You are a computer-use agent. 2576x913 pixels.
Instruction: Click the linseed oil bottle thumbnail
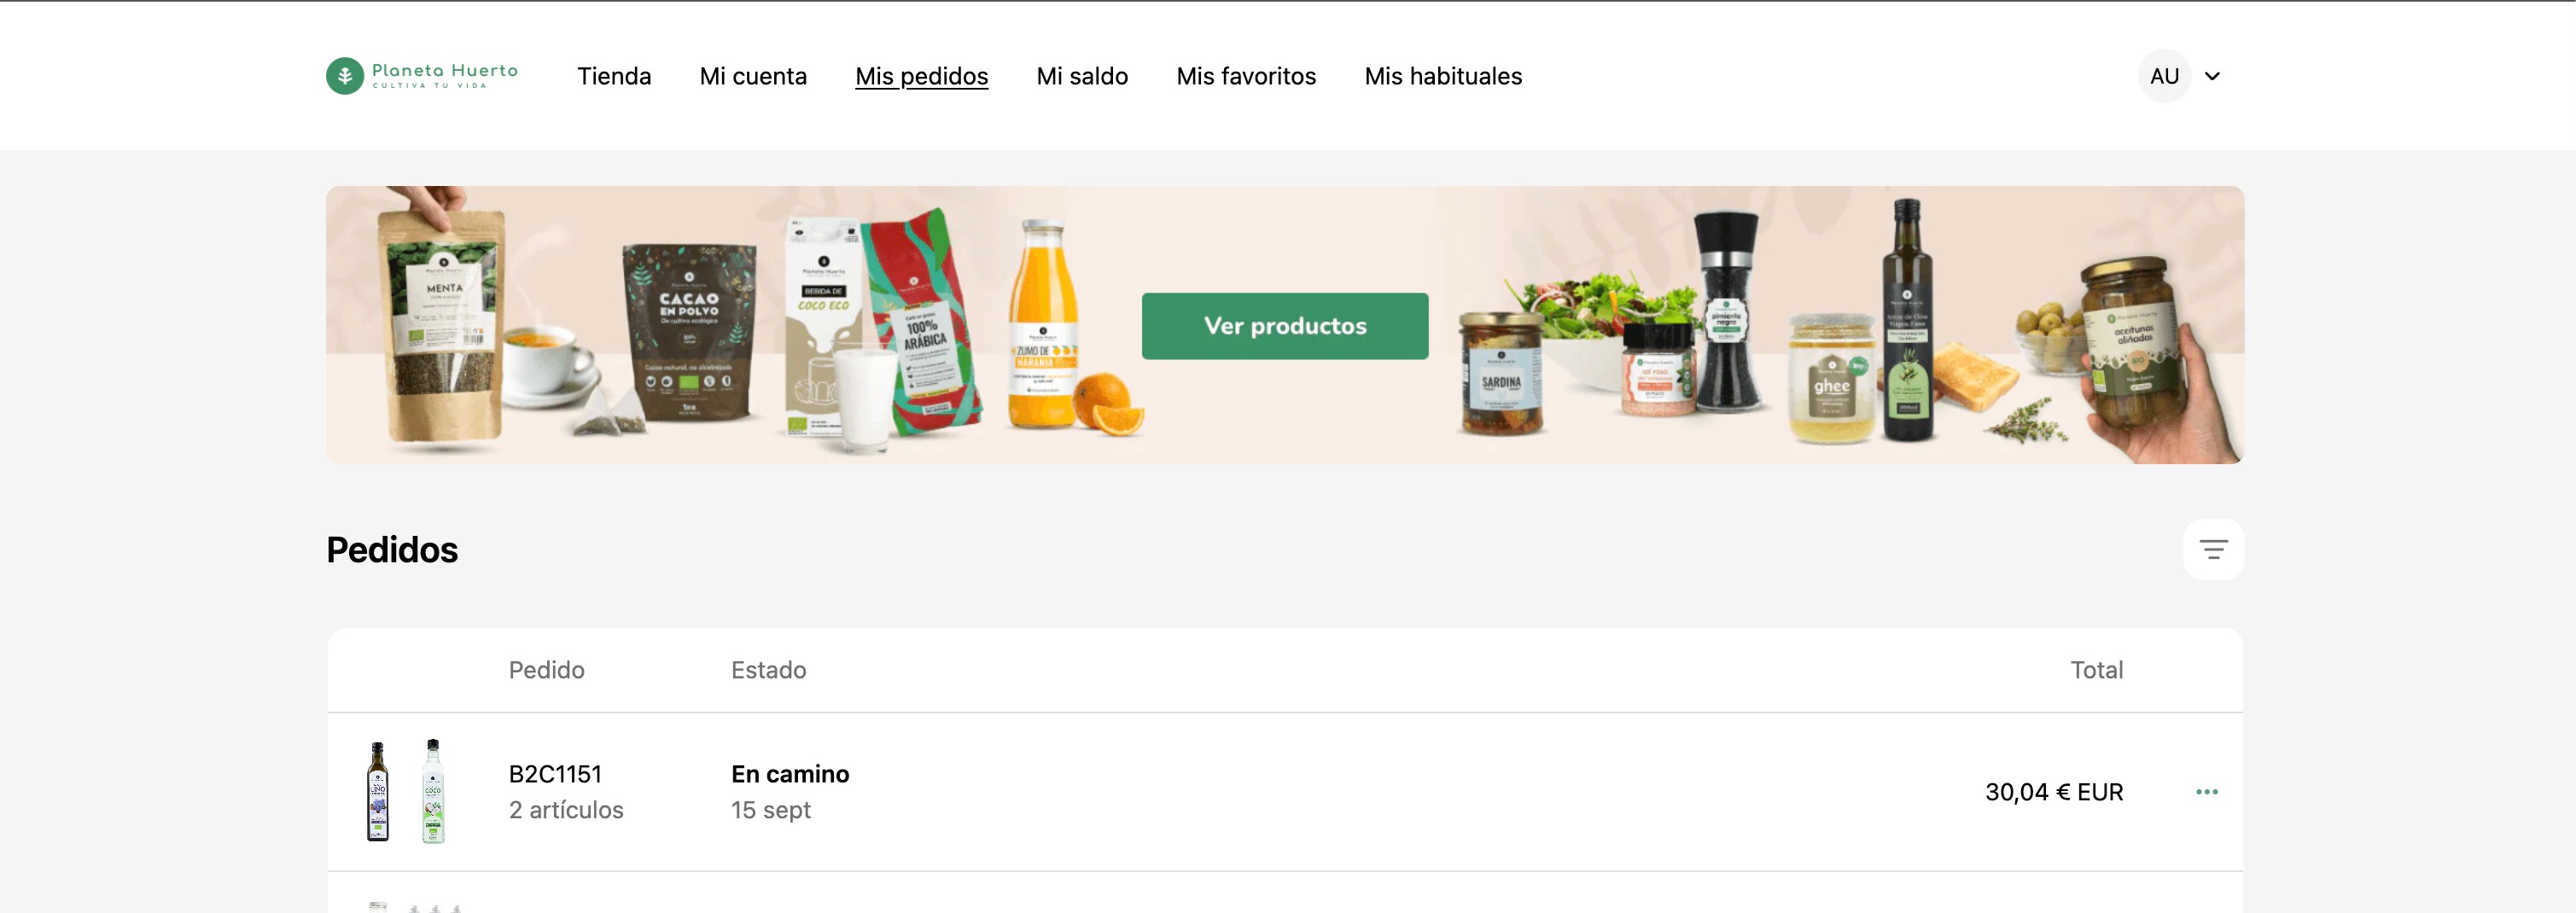pos(378,792)
